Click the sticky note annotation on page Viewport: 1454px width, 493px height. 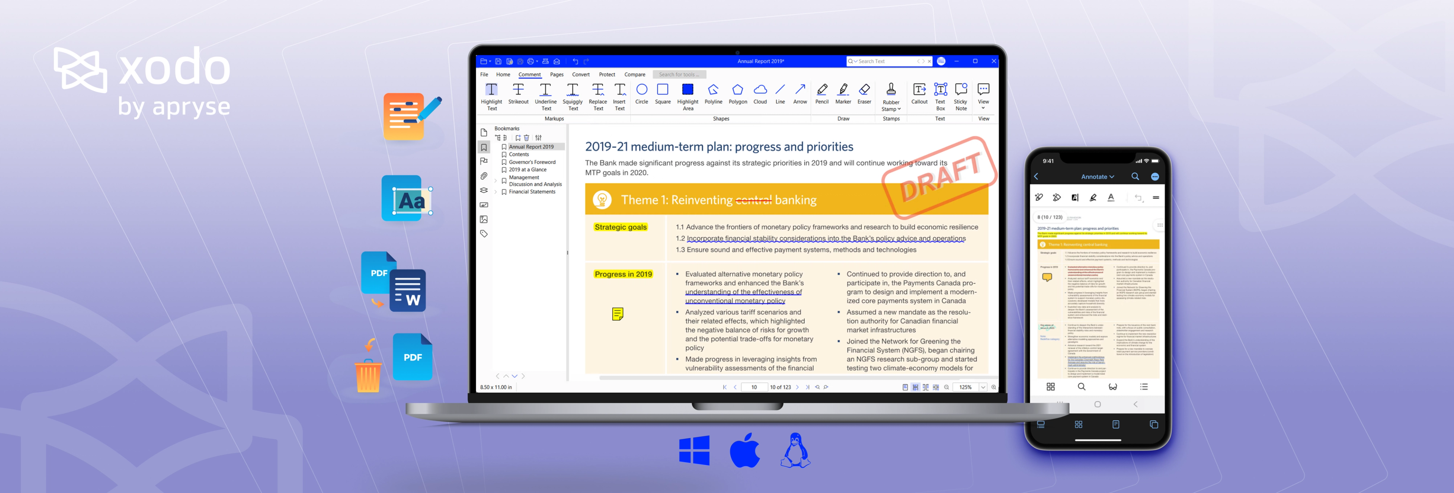point(618,314)
